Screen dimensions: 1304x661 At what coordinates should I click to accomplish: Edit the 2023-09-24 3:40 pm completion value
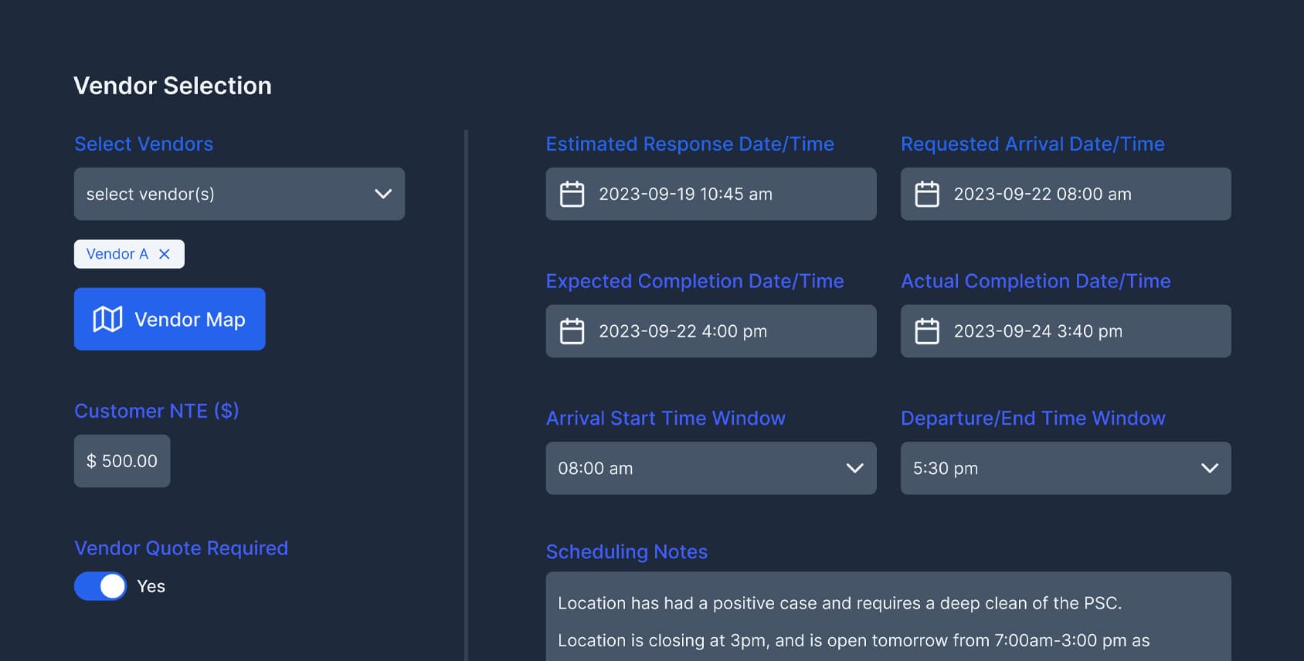click(x=1037, y=331)
